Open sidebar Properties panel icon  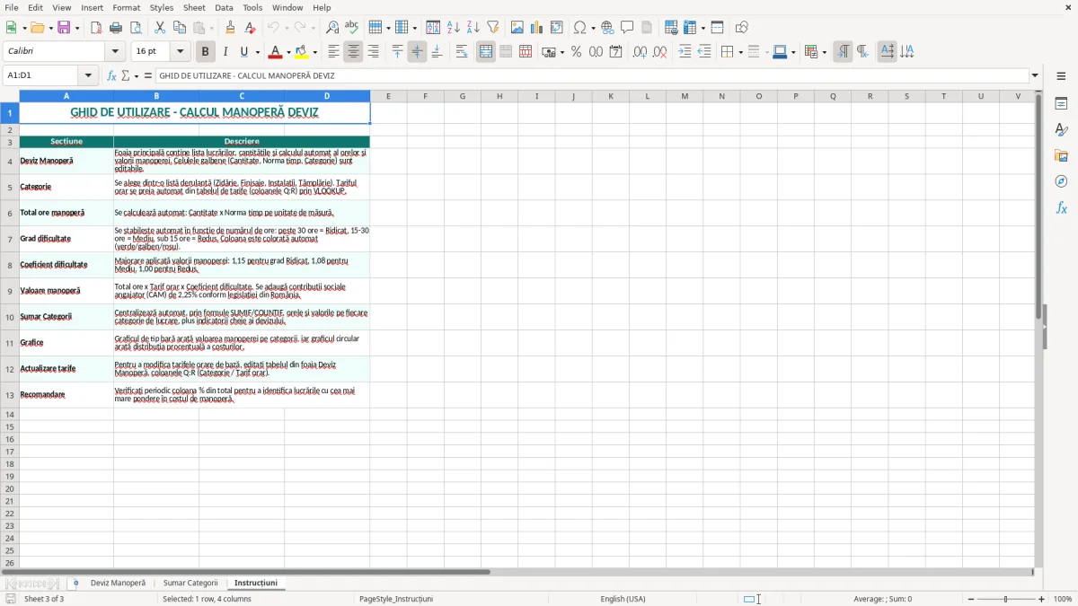[x=1061, y=103]
